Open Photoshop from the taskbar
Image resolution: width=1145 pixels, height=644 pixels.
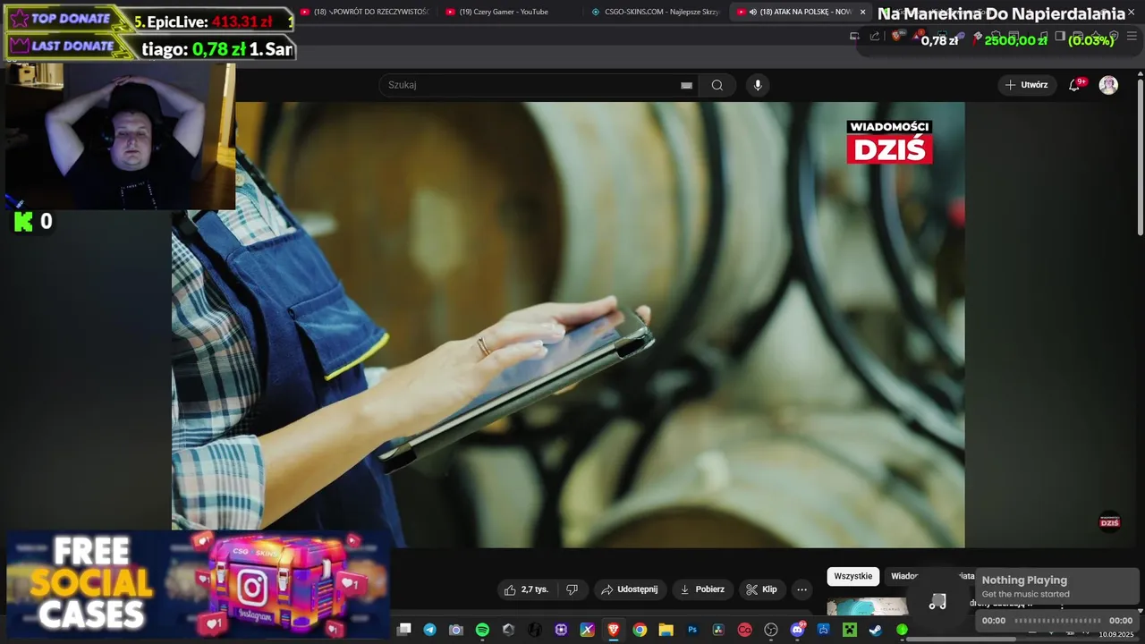tap(691, 630)
